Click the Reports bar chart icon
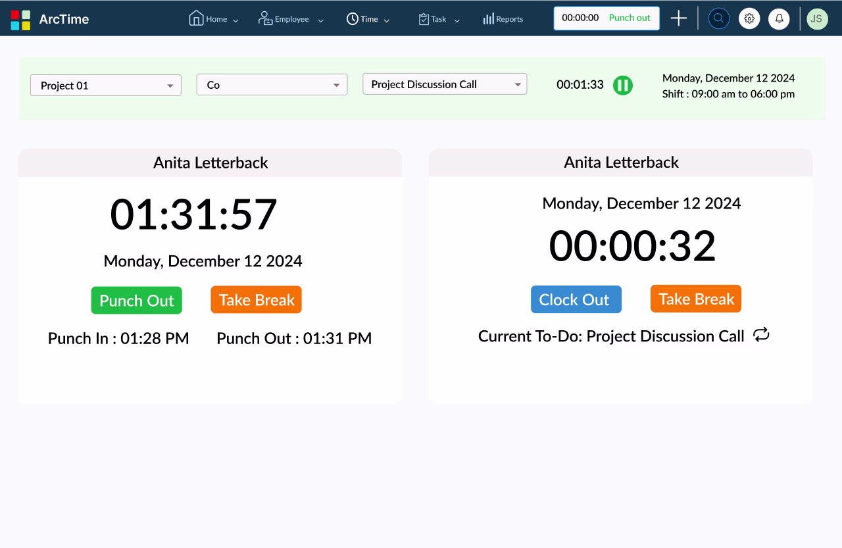This screenshot has width=842, height=548. pyautogui.click(x=489, y=19)
